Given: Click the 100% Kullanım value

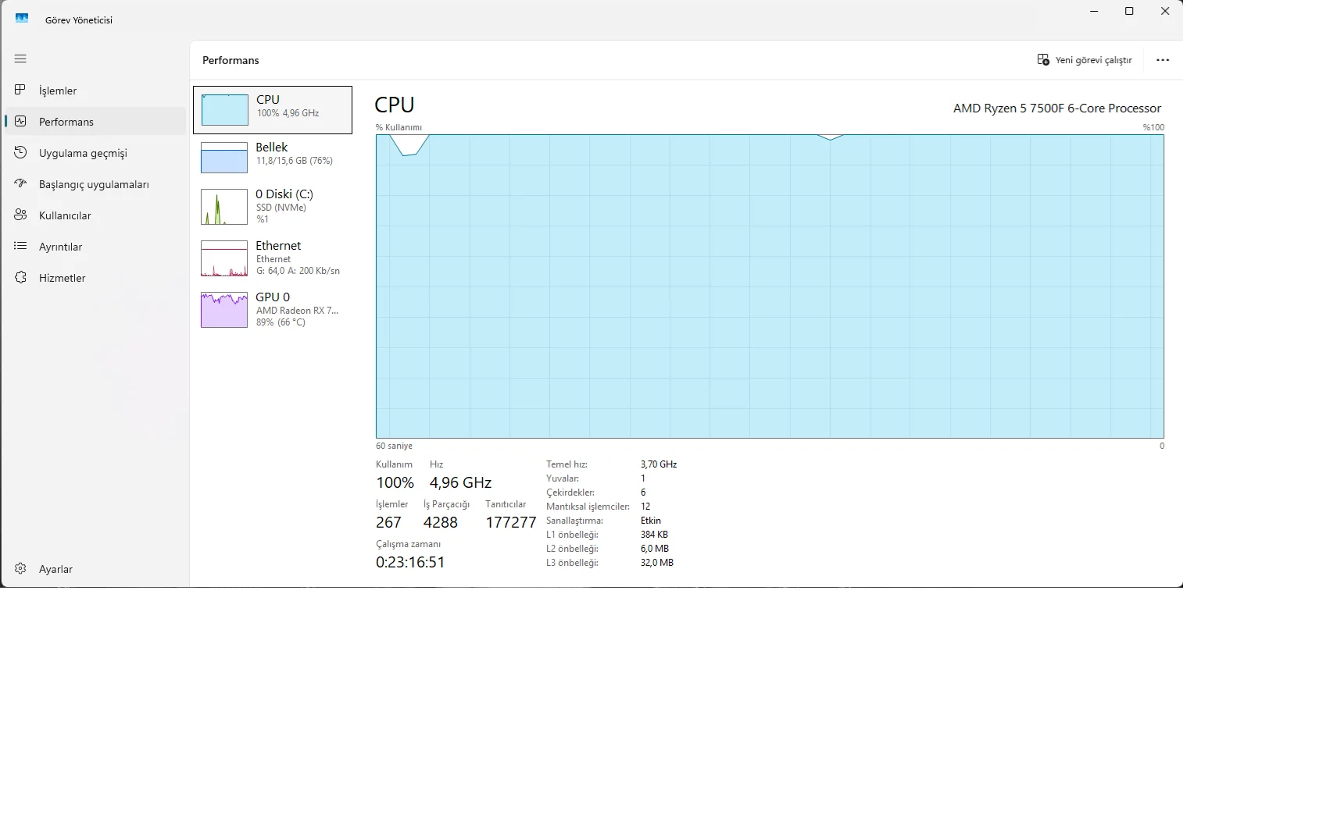Looking at the screenshot, I should point(395,482).
